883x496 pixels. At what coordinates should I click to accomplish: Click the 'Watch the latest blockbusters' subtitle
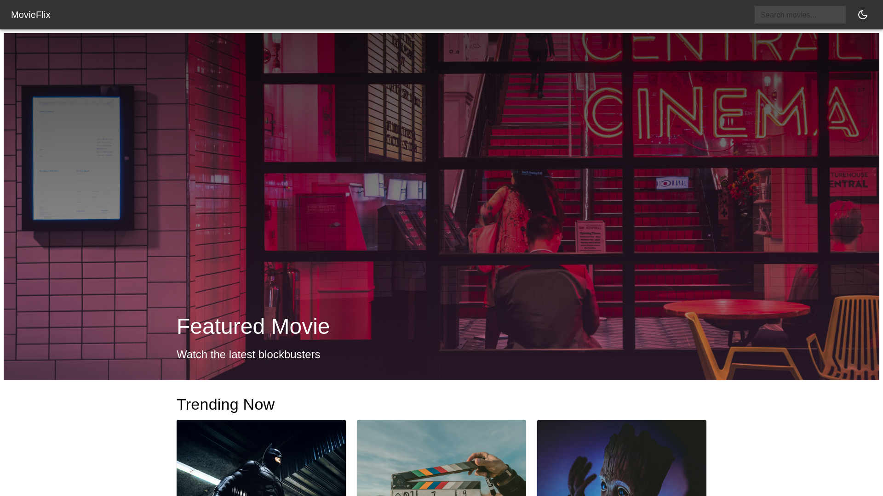[248, 355]
